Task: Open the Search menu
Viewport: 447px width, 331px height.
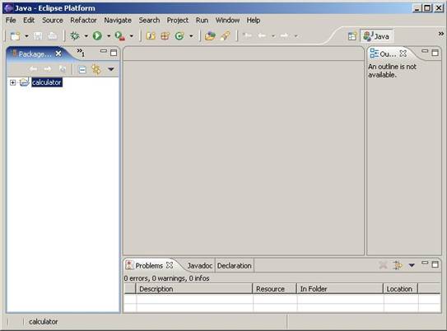Action: (149, 21)
